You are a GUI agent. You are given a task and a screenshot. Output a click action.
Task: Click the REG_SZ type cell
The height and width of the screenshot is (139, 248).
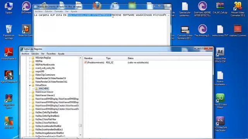[109, 63]
